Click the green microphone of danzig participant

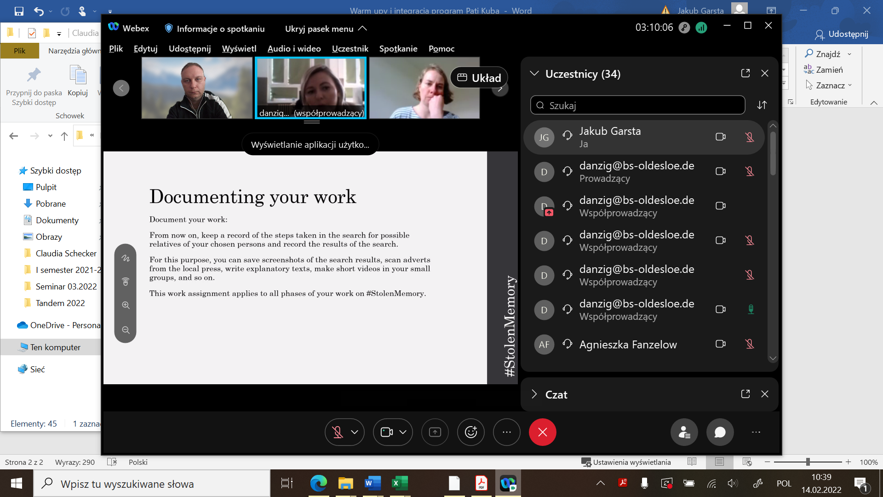click(751, 309)
